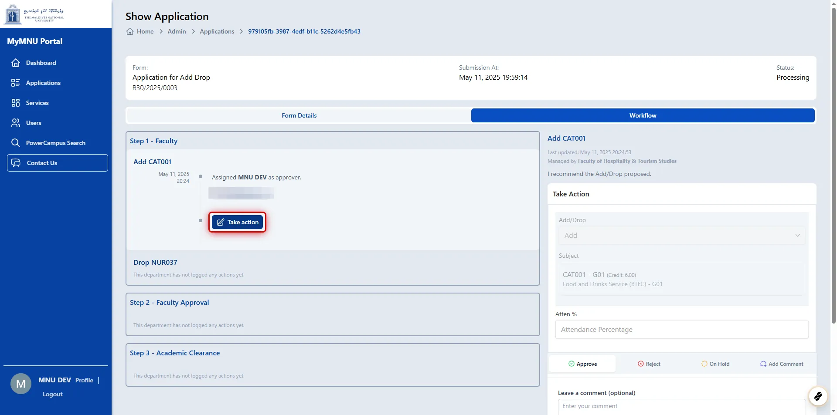Click the Add Comment speech bubble icon
Image resolution: width=837 pixels, height=415 pixels.
(763, 364)
